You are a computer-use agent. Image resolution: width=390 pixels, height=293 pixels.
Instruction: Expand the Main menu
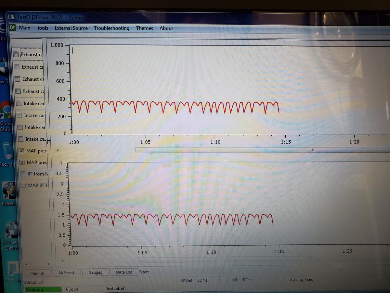[25, 28]
